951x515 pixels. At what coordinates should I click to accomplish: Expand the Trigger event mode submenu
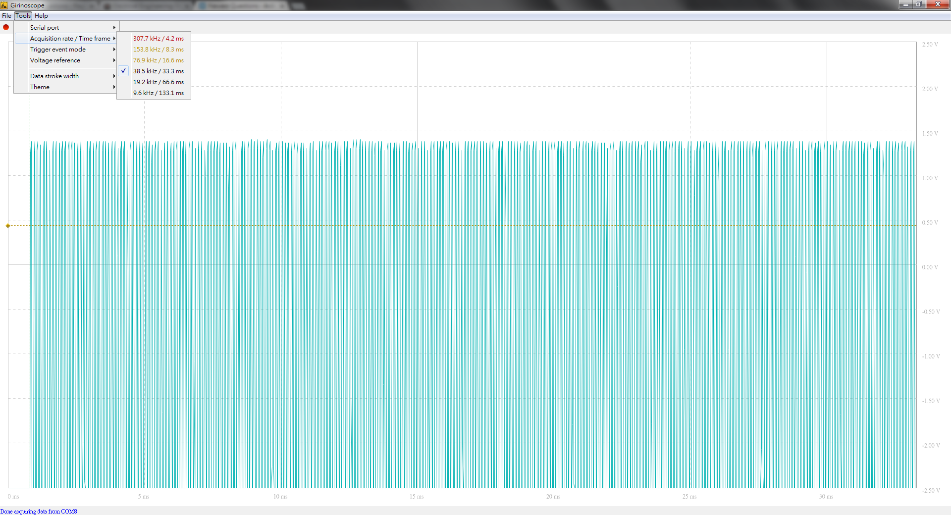pos(66,50)
